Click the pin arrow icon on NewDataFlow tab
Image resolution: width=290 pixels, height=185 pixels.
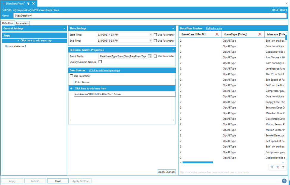(x=28, y=4)
